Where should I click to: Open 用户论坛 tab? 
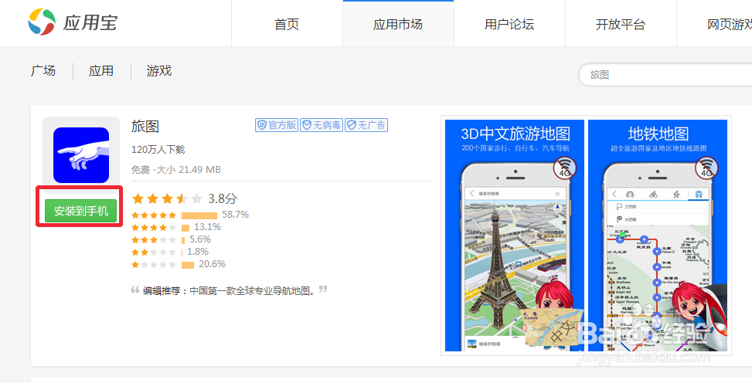click(x=509, y=24)
